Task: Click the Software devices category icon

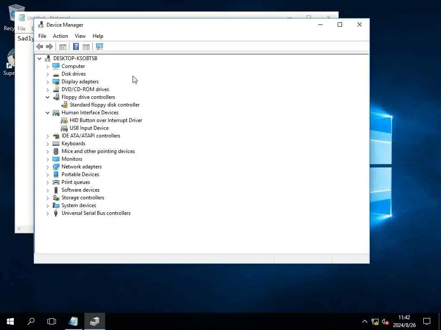Action: (56, 190)
